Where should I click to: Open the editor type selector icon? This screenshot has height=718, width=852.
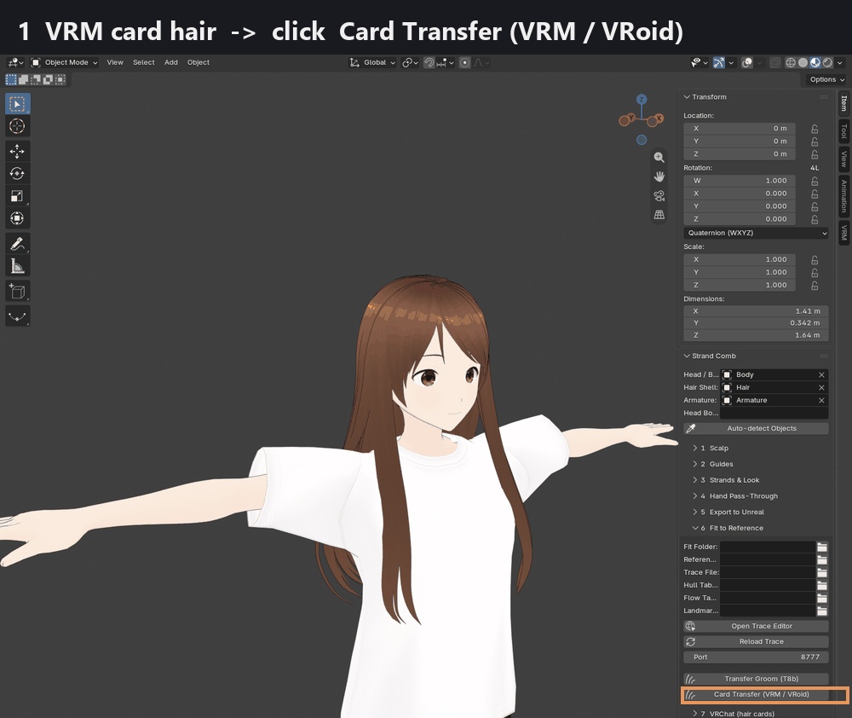[x=15, y=62]
